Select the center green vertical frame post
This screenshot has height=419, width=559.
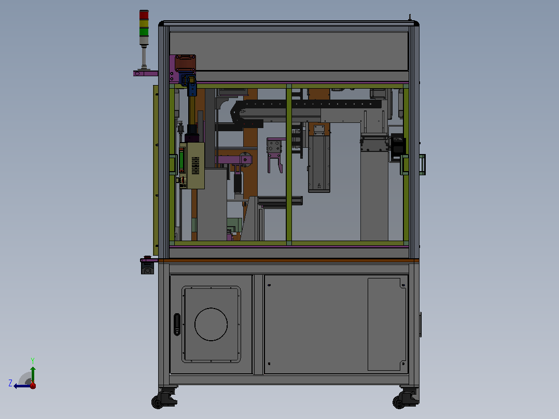click(289, 164)
